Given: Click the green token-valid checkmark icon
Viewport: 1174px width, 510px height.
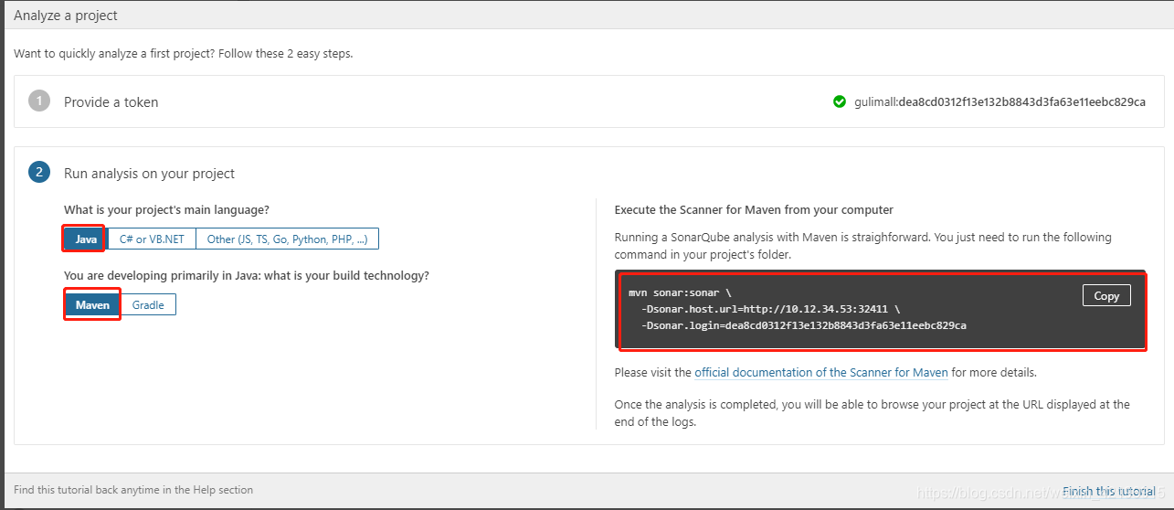Looking at the screenshot, I should click(840, 101).
